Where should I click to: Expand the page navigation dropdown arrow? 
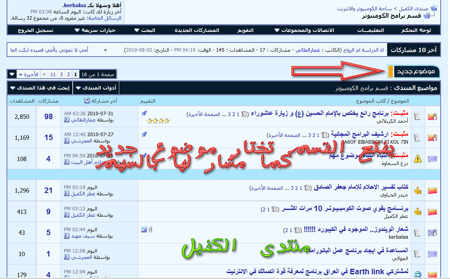click(x=12, y=74)
